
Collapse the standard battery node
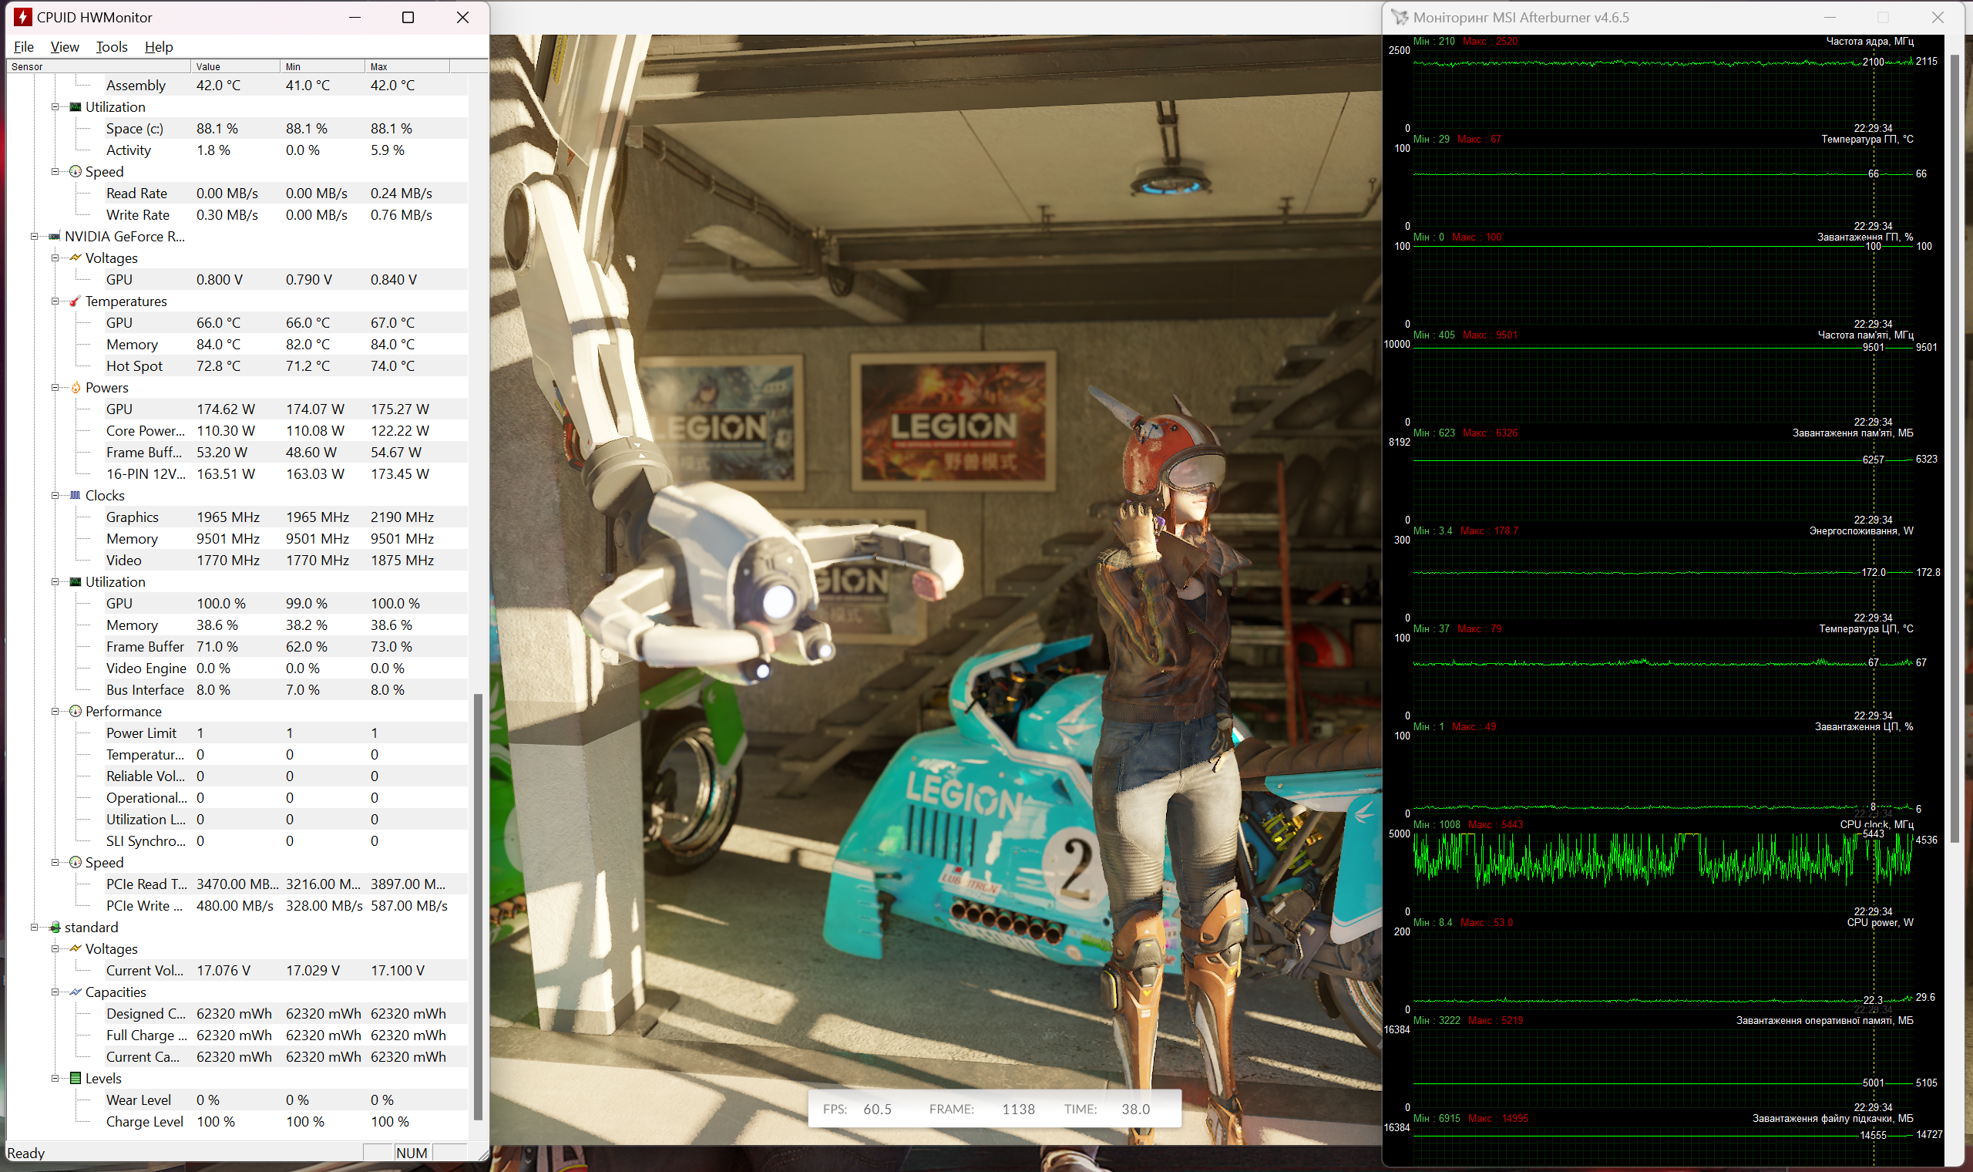tap(34, 927)
